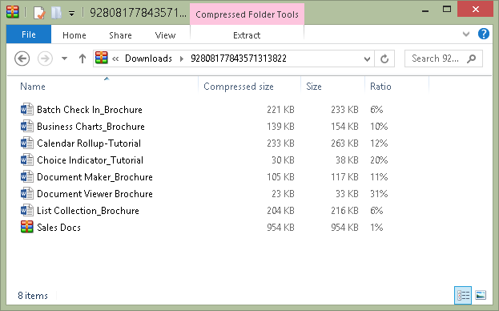Click the Search box

[x=443, y=59]
